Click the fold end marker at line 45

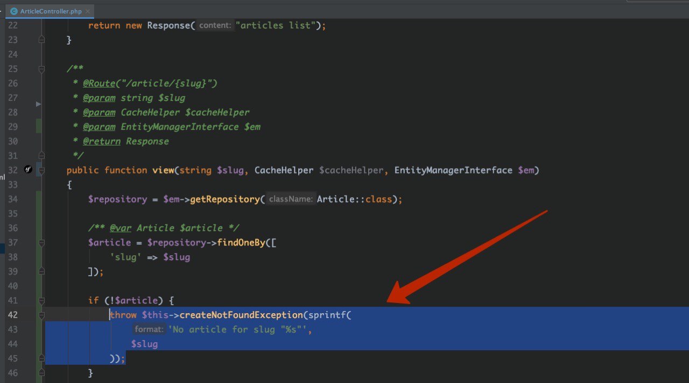41,358
